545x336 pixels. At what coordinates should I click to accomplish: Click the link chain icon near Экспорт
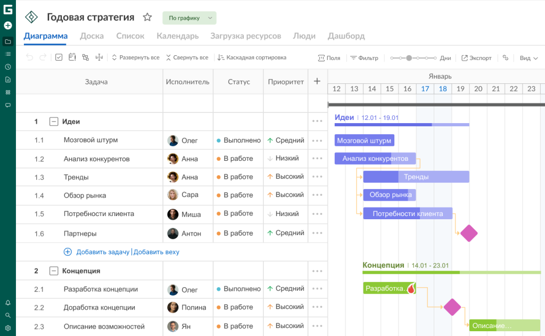pyautogui.click(x=506, y=58)
